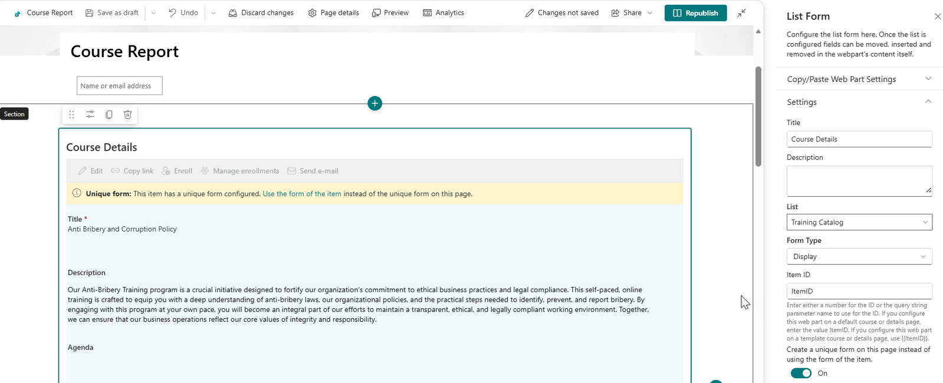Click Edit in Course Details toolbar
The image size is (943, 383).
tap(91, 171)
